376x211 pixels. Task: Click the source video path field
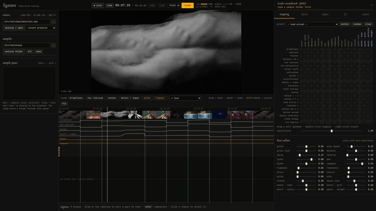[x=26, y=22]
